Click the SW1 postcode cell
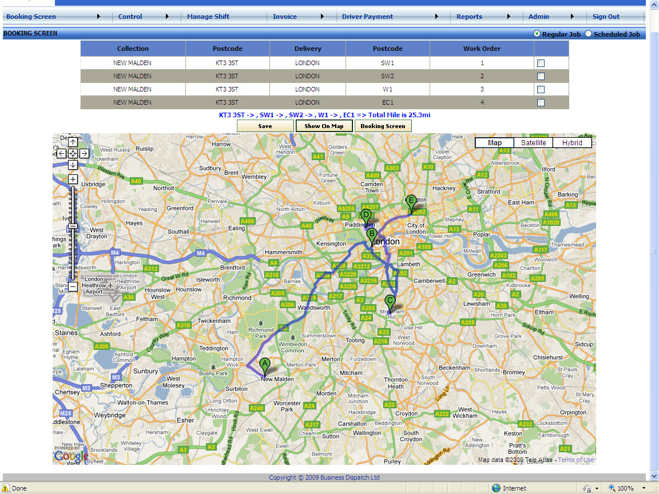659x494 pixels. click(x=387, y=63)
